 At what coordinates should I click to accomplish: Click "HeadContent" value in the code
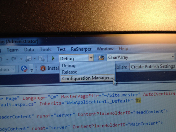(150, 112)
